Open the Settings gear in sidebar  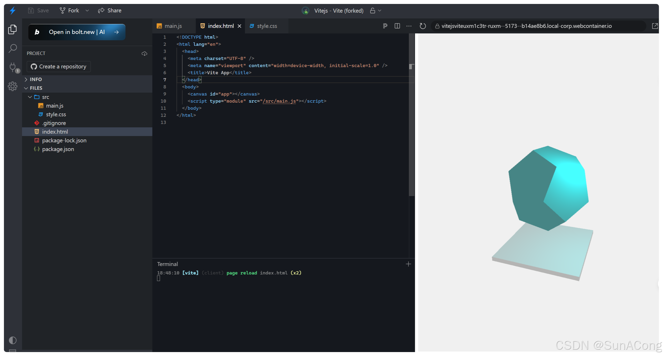point(12,86)
